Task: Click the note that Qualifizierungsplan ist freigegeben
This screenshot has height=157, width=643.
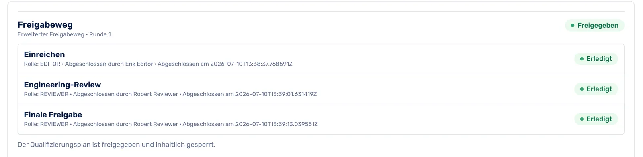Action: click(x=117, y=145)
